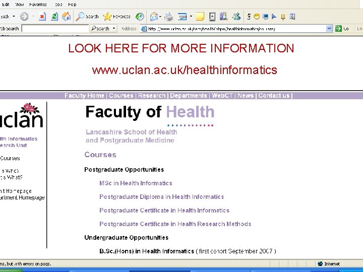The height and width of the screenshot is (272, 363).
Task: Click the handheld device toolbar icon
Action: [212, 17]
